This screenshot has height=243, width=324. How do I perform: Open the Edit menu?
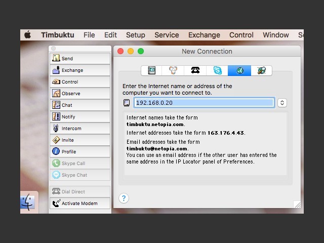click(110, 35)
